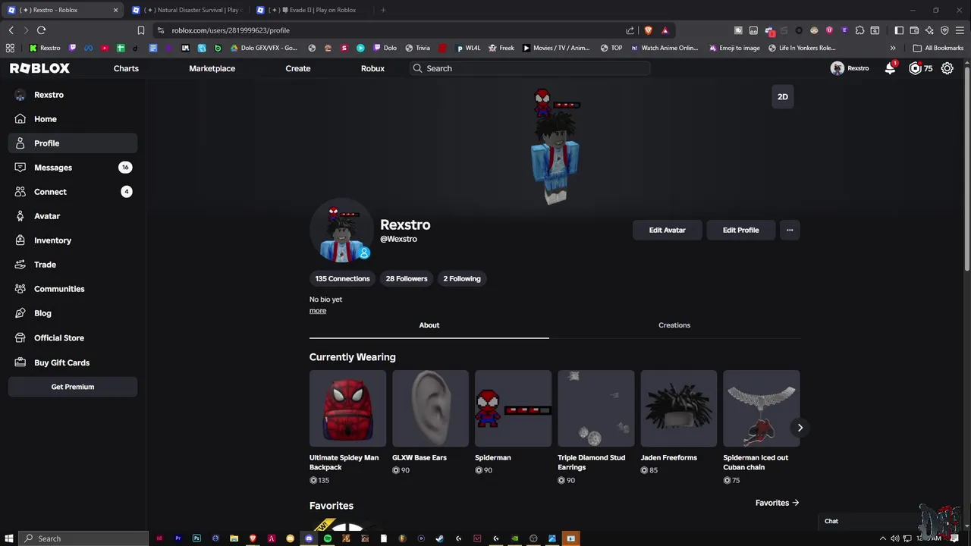Show next currently wearing items arrow
The image size is (971, 546).
[x=800, y=428]
